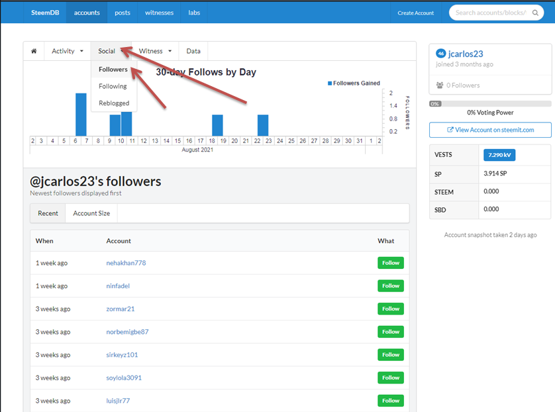
Task: Follow luisjlr77
Action: (x=391, y=401)
